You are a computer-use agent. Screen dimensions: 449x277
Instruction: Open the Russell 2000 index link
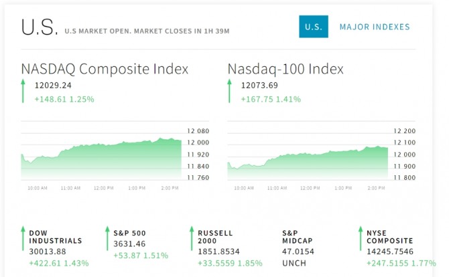tap(215, 237)
